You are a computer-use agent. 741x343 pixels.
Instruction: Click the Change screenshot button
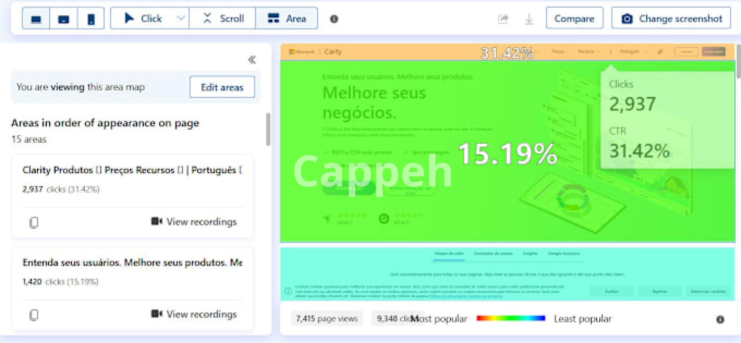[671, 19]
